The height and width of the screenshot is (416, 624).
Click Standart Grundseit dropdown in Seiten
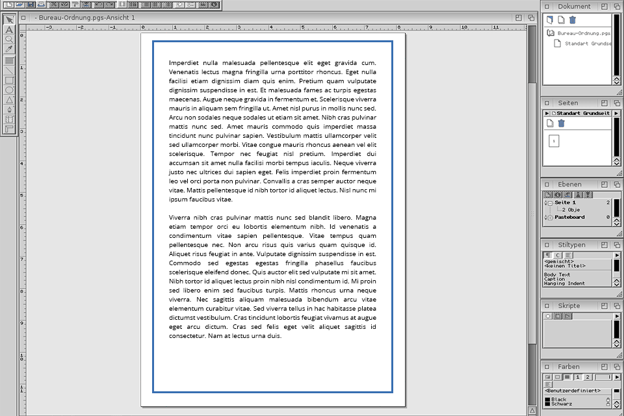coord(581,114)
